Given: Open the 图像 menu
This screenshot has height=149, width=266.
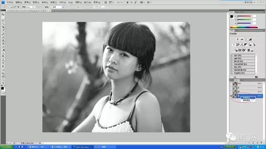Looking at the screenshot, I should click(x=27, y=2).
